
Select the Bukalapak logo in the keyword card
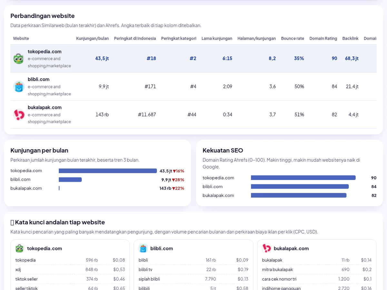point(266,248)
